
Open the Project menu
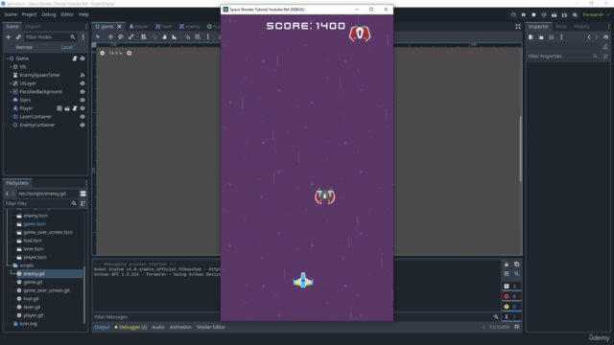tap(29, 14)
